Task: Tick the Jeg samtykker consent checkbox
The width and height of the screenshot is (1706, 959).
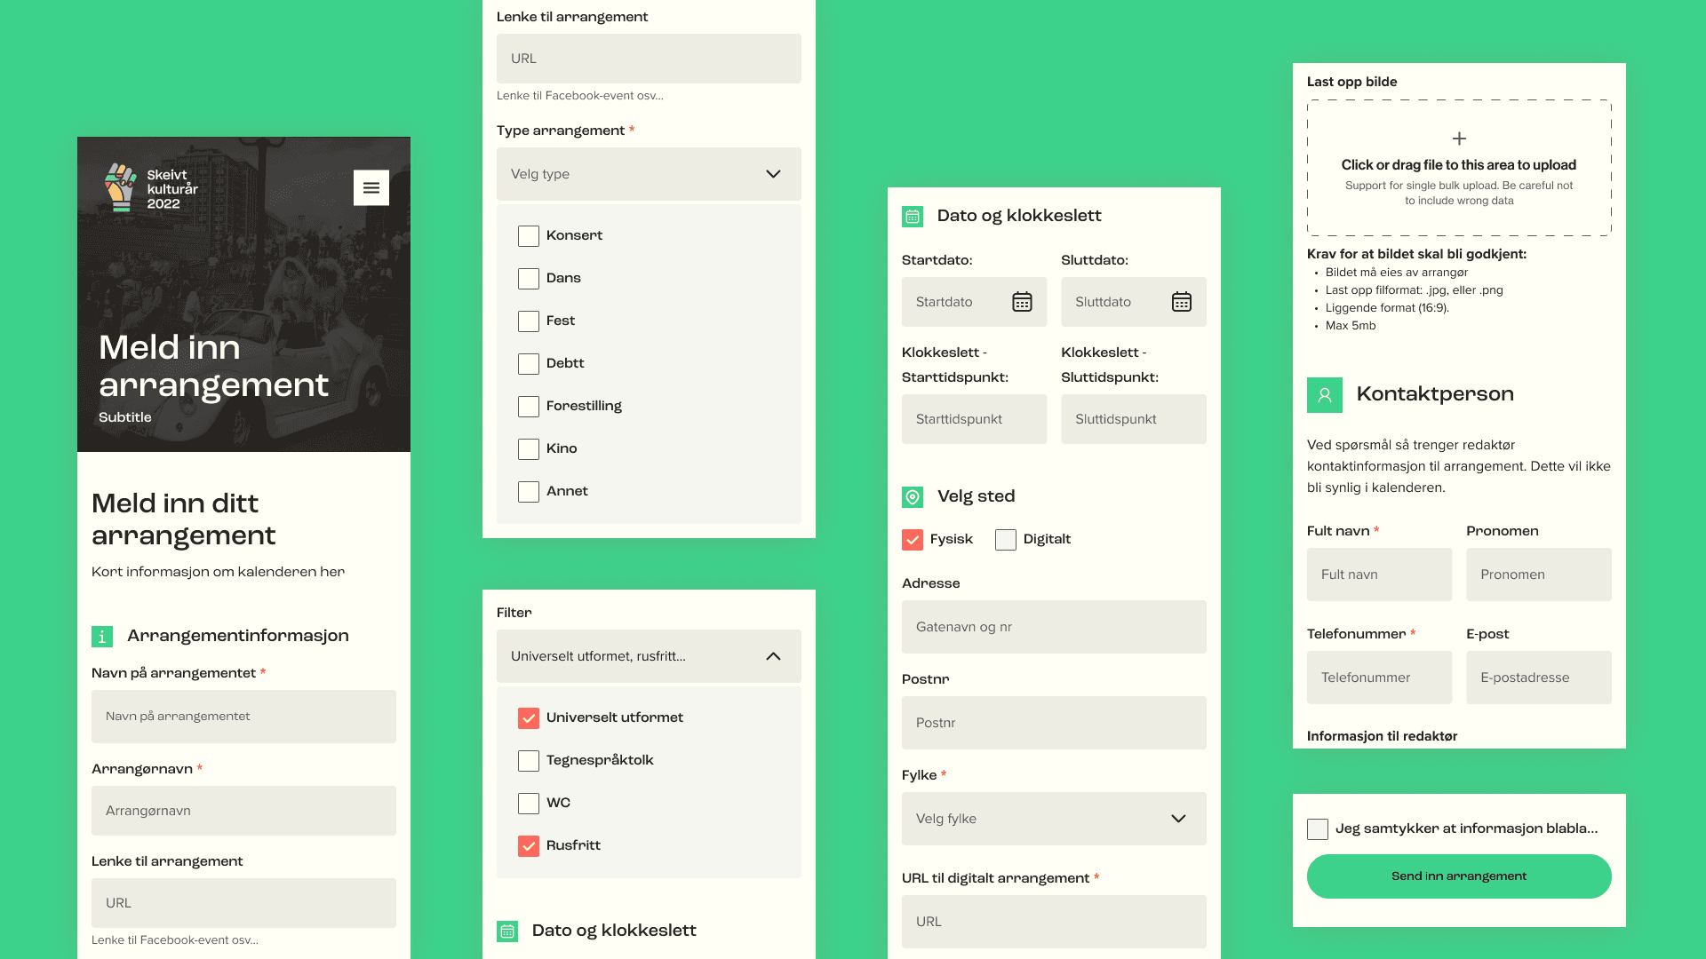Action: click(x=1318, y=829)
